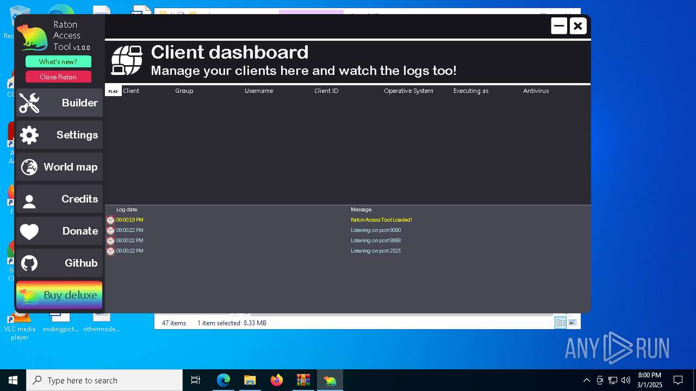Launch Microsoft Edge from the taskbar
Screen dimensions: 696x391
tap(223, 380)
